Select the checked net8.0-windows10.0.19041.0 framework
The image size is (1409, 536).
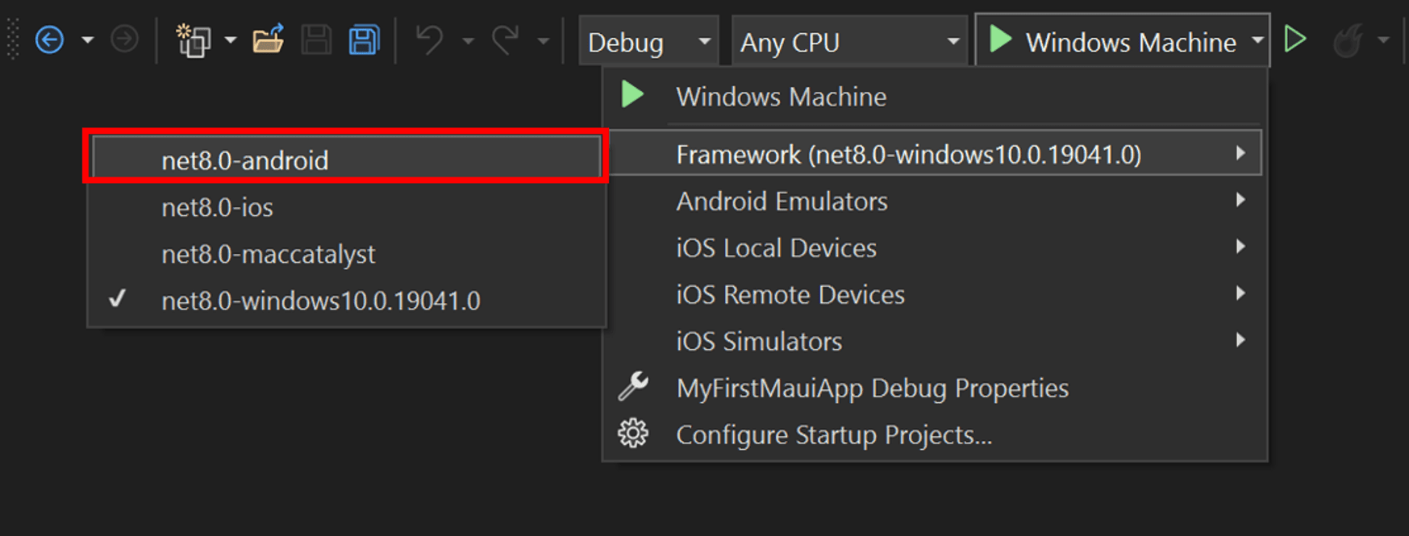pos(320,301)
